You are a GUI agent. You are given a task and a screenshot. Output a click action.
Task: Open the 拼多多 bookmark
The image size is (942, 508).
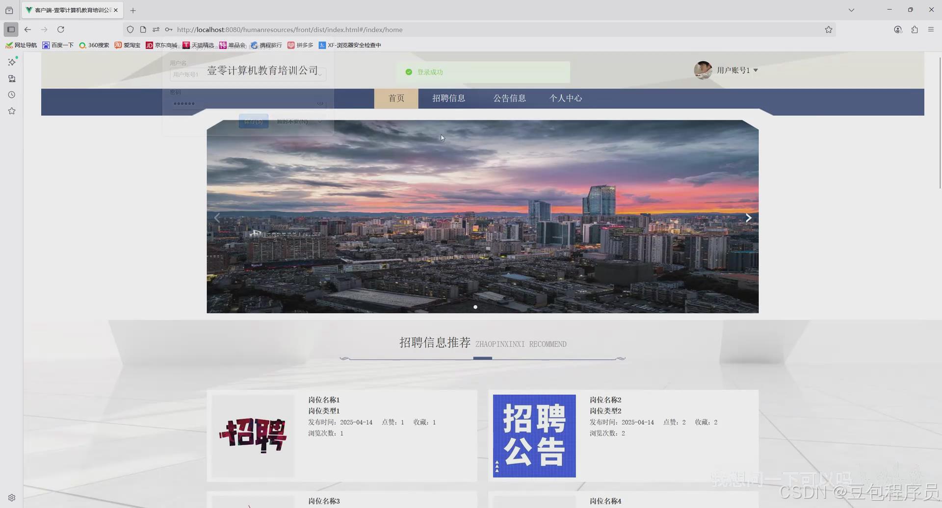(x=300, y=45)
